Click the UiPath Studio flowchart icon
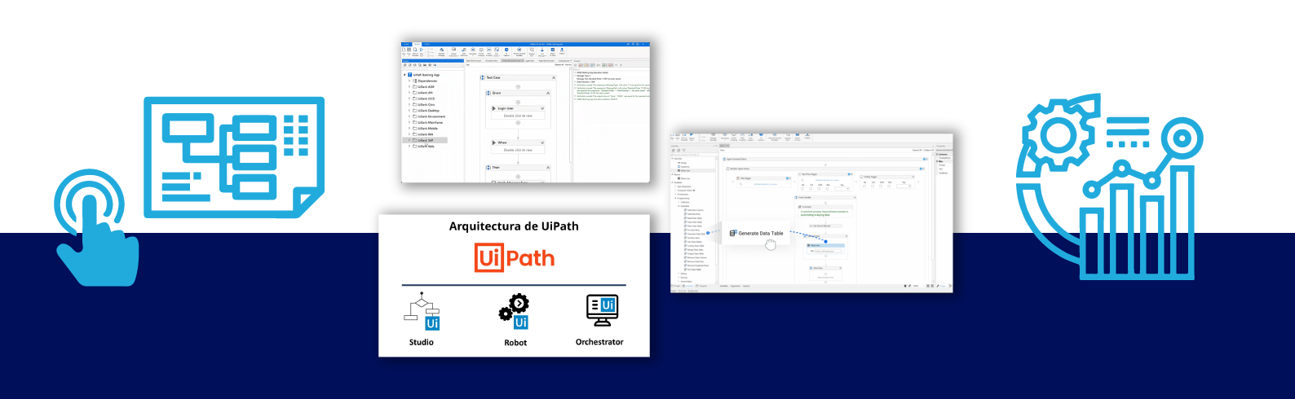Screen dimensions: 1295x399 coord(422,313)
